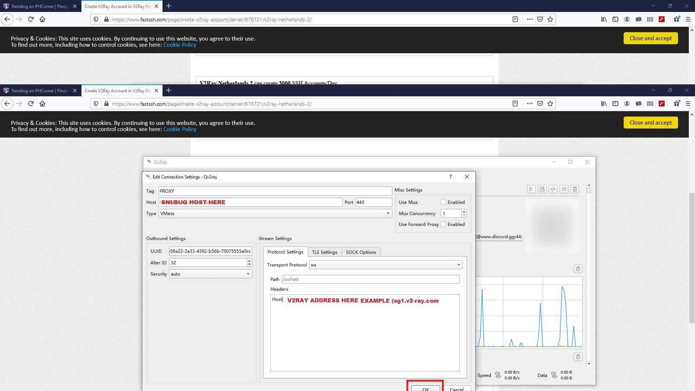Screen dimensions: 695x391
Task: Open What's New gift icon in front browser
Action: click(x=677, y=104)
